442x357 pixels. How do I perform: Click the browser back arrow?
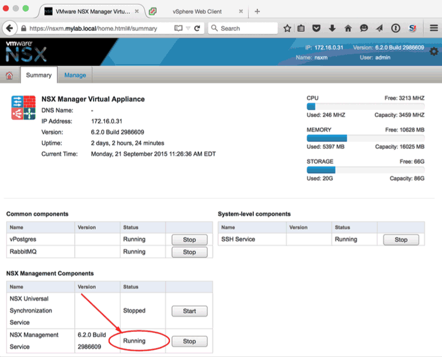(10, 28)
